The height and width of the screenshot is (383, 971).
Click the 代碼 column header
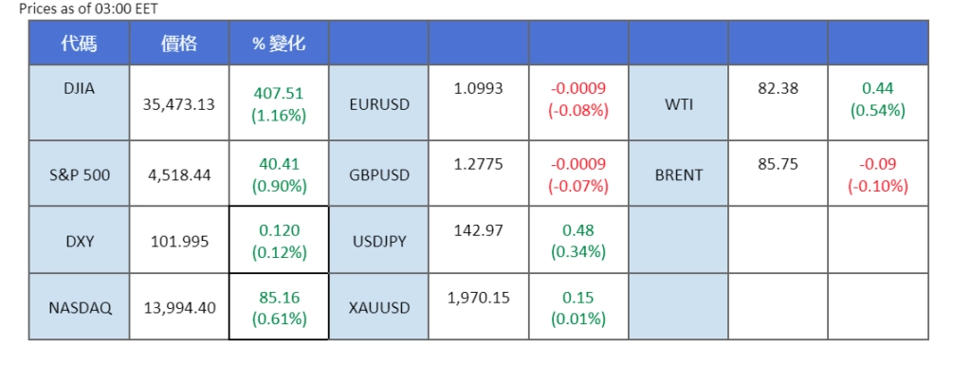point(79,43)
